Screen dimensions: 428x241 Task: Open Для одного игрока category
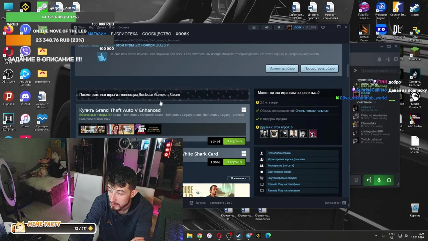279,153
